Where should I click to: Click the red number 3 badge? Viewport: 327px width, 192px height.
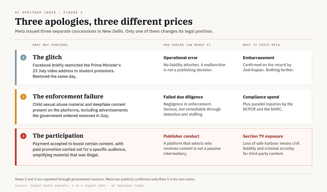click(23, 136)
